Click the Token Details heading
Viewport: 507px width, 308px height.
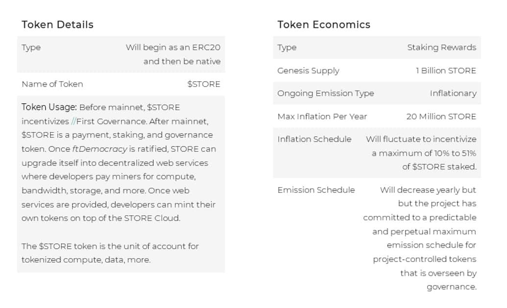point(57,24)
